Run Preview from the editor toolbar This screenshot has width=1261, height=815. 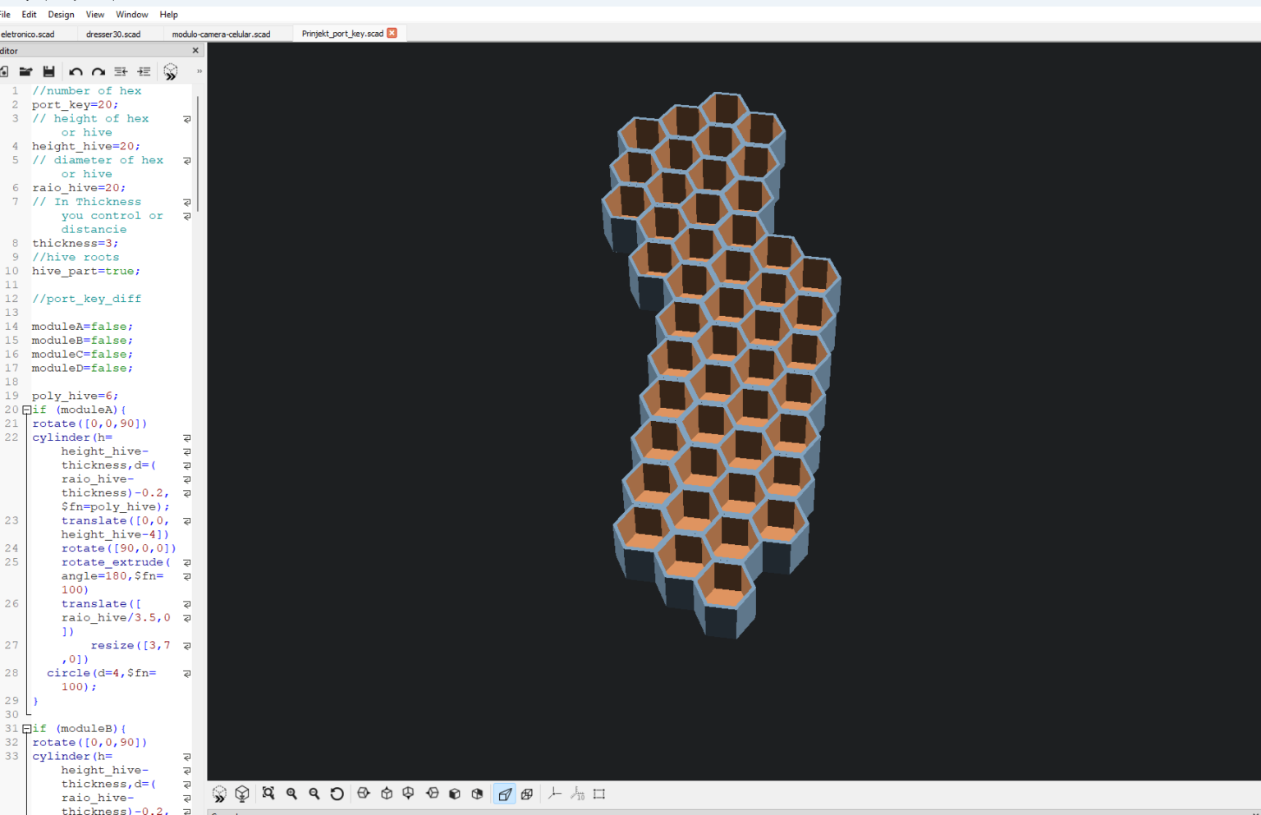click(x=170, y=72)
